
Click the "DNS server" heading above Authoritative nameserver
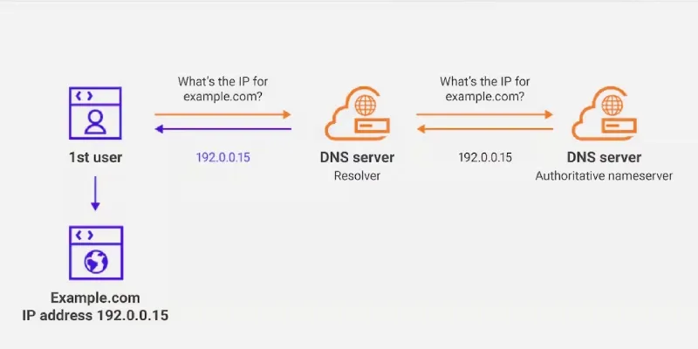pyautogui.click(x=604, y=158)
